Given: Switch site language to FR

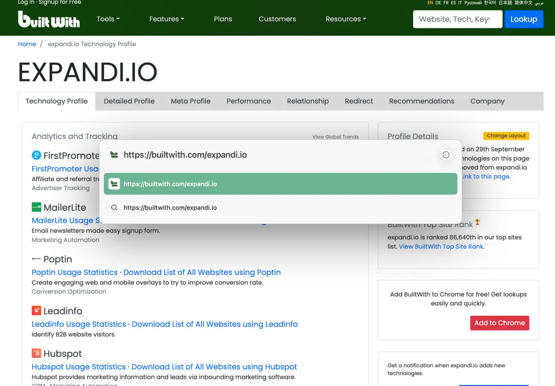Looking at the screenshot, I should click(x=446, y=3).
